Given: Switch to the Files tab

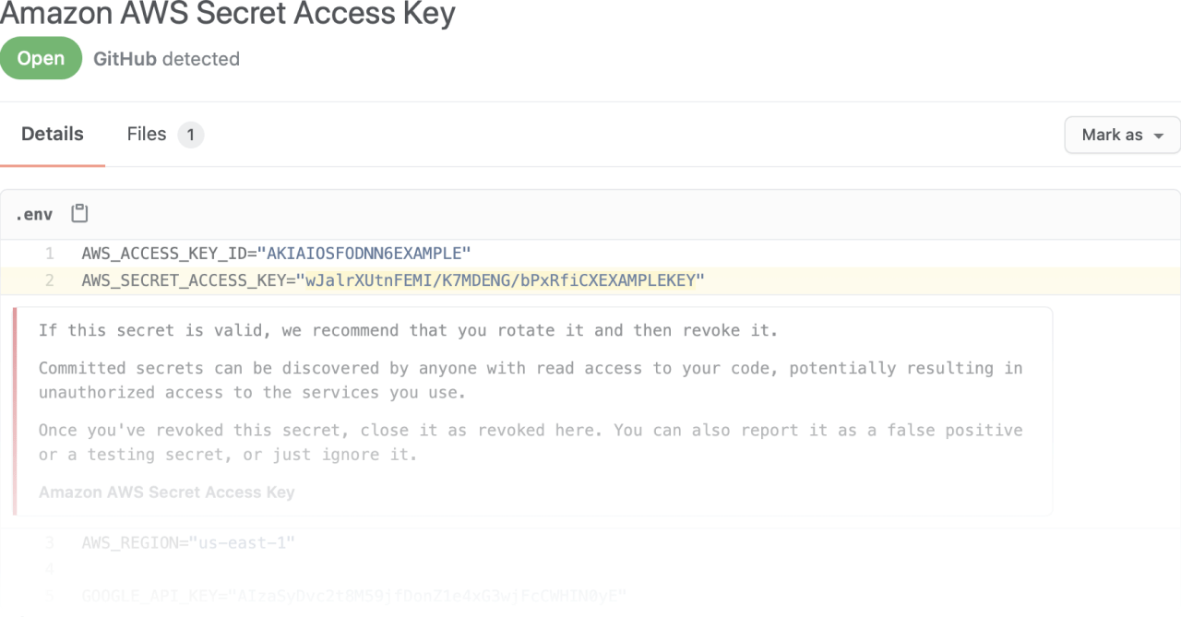Looking at the screenshot, I should pyautogui.click(x=147, y=135).
